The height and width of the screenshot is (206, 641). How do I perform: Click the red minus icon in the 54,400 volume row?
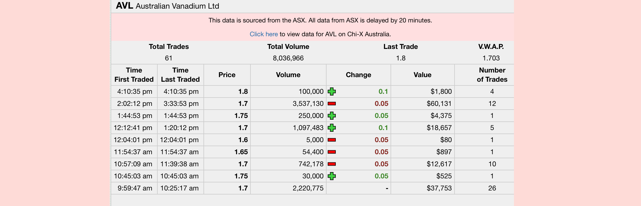click(332, 152)
